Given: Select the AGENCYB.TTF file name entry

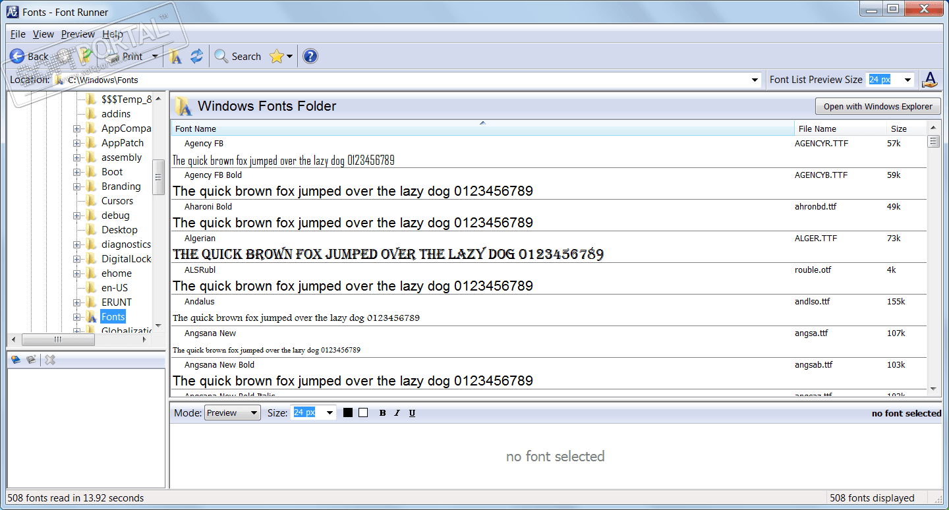Looking at the screenshot, I should (x=821, y=175).
